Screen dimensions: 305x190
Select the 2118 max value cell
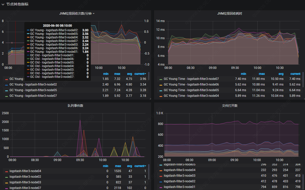tap(117, 188)
